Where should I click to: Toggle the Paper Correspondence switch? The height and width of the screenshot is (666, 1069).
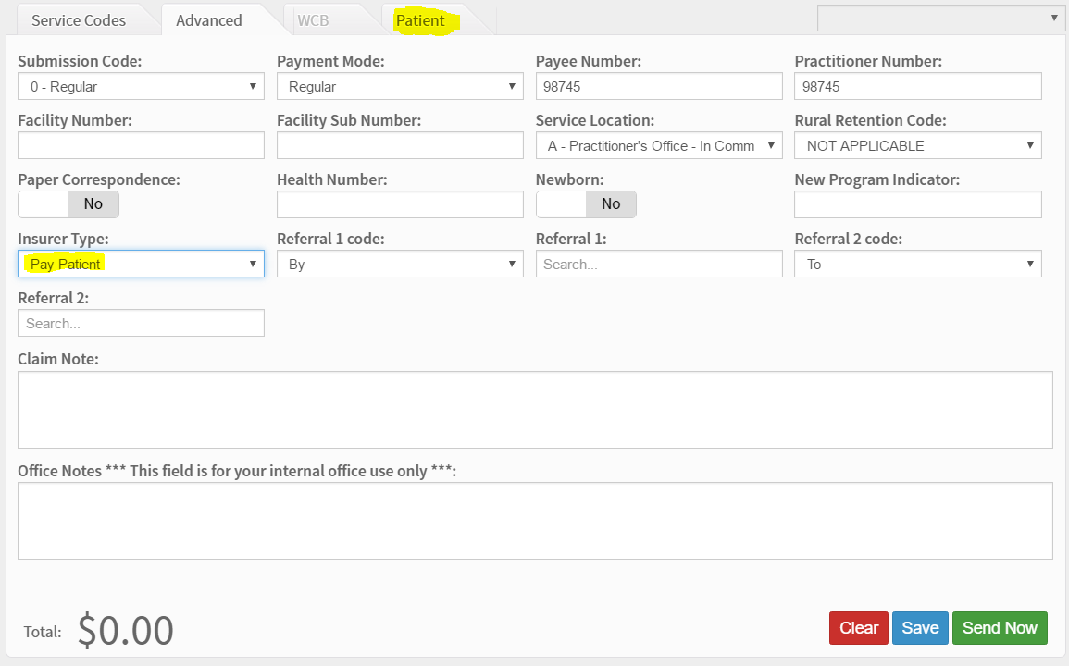(68, 204)
